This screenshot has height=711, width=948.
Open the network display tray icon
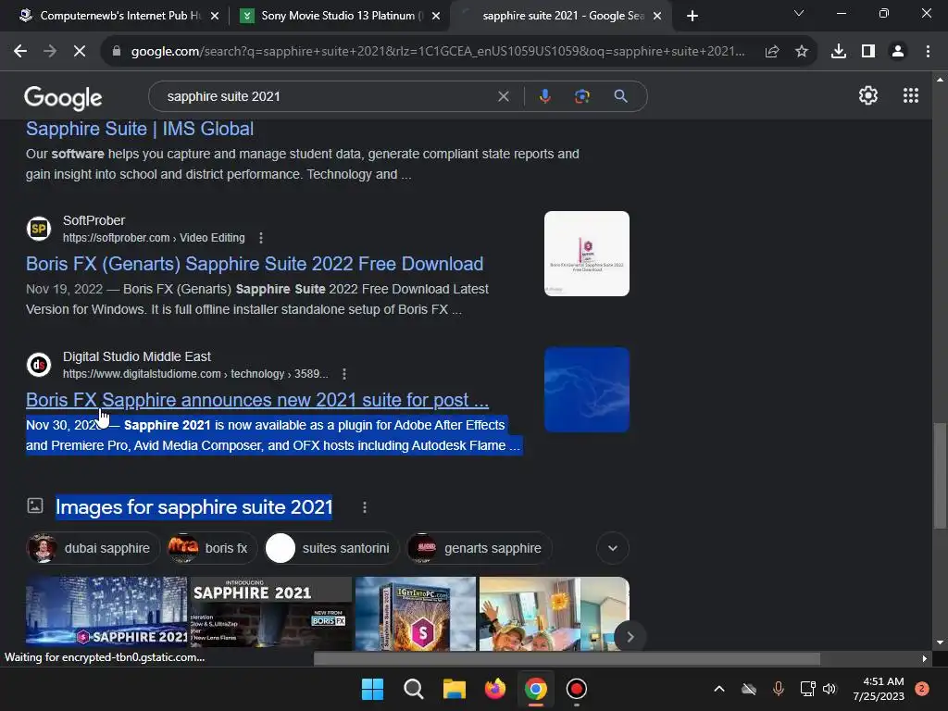tap(807, 689)
